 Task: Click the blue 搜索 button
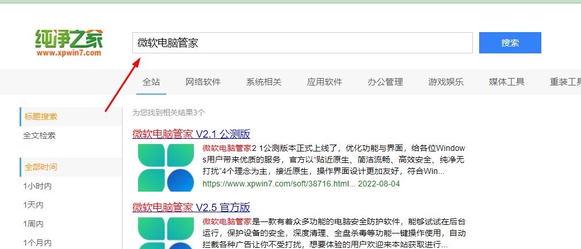coord(510,43)
